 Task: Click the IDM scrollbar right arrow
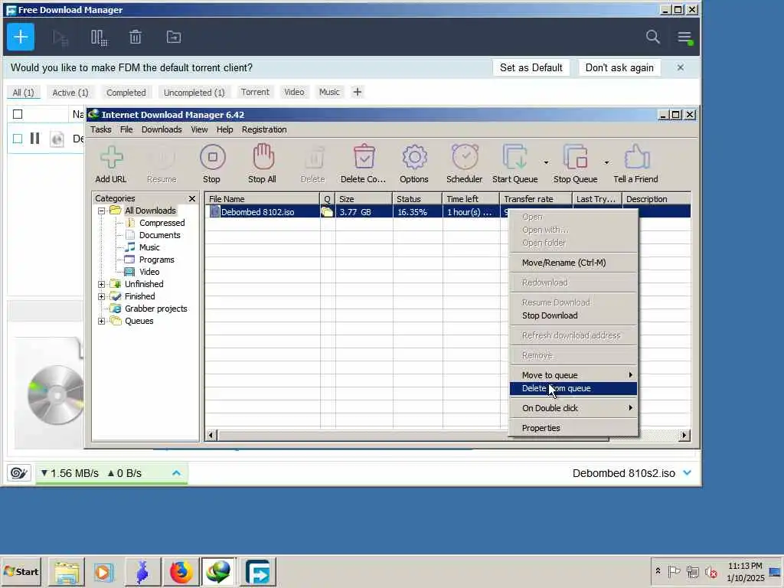[x=684, y=436]
